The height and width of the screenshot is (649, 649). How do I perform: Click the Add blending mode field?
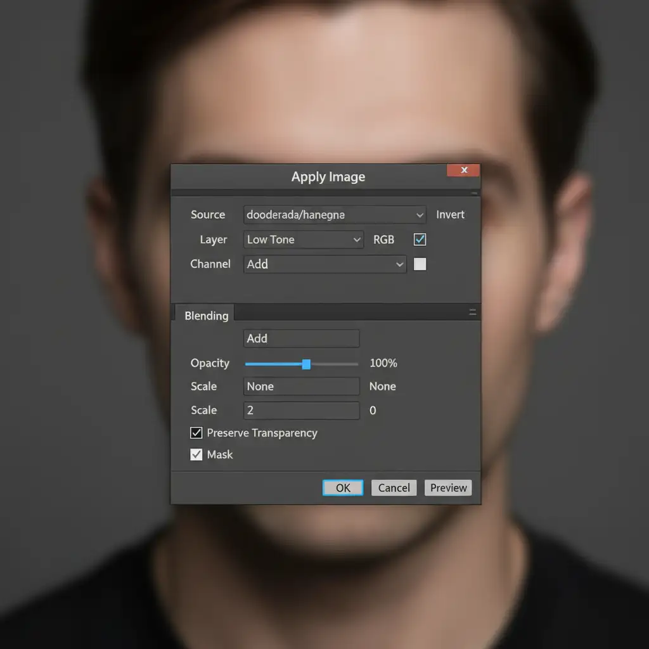(301, 338)
